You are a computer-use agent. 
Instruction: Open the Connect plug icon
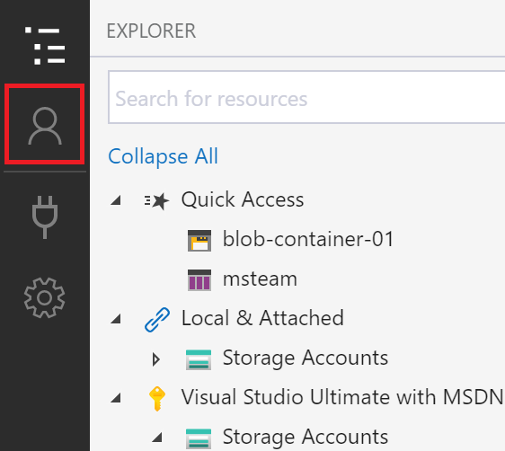point(45,217)
